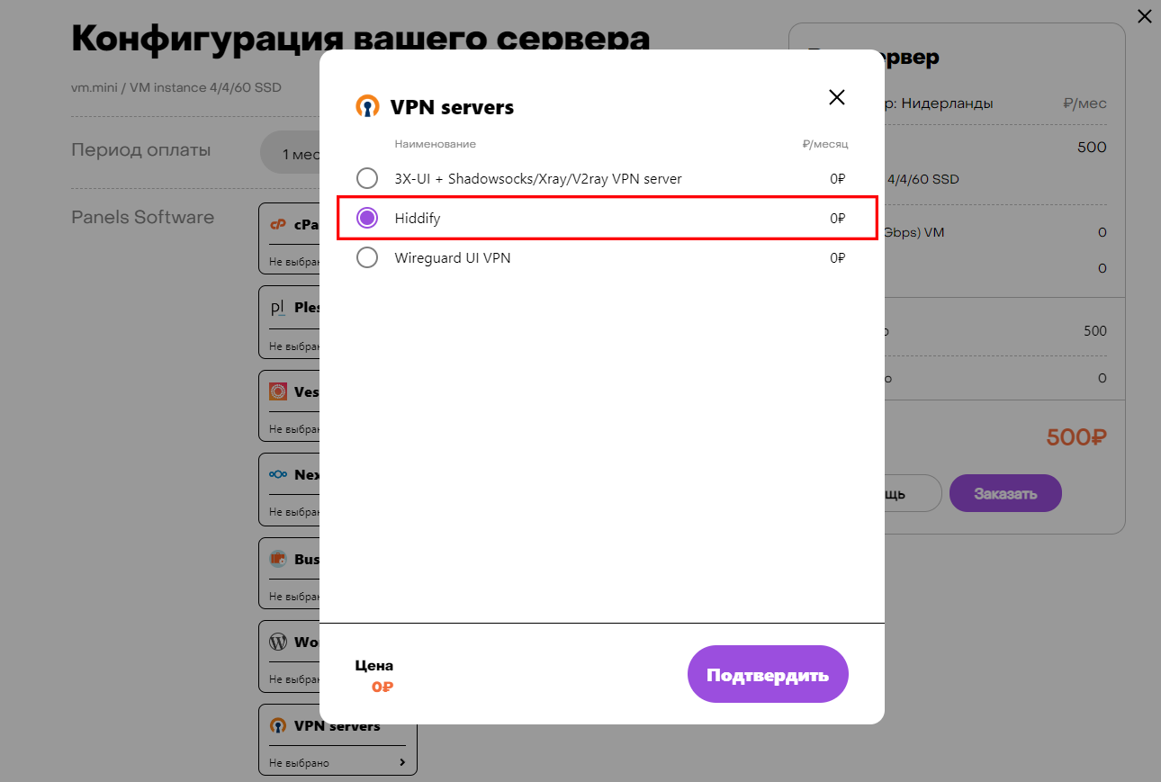The image size is (1161, 782).
Task: Click the VPN servers keyhole icon in dialog
Action: 367,107
